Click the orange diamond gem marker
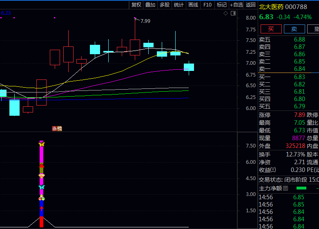Screen dimensions: 319x229 [x=41, y=176]
